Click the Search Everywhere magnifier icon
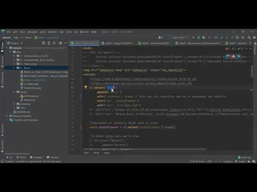The image size is (257, 192). 249,37
